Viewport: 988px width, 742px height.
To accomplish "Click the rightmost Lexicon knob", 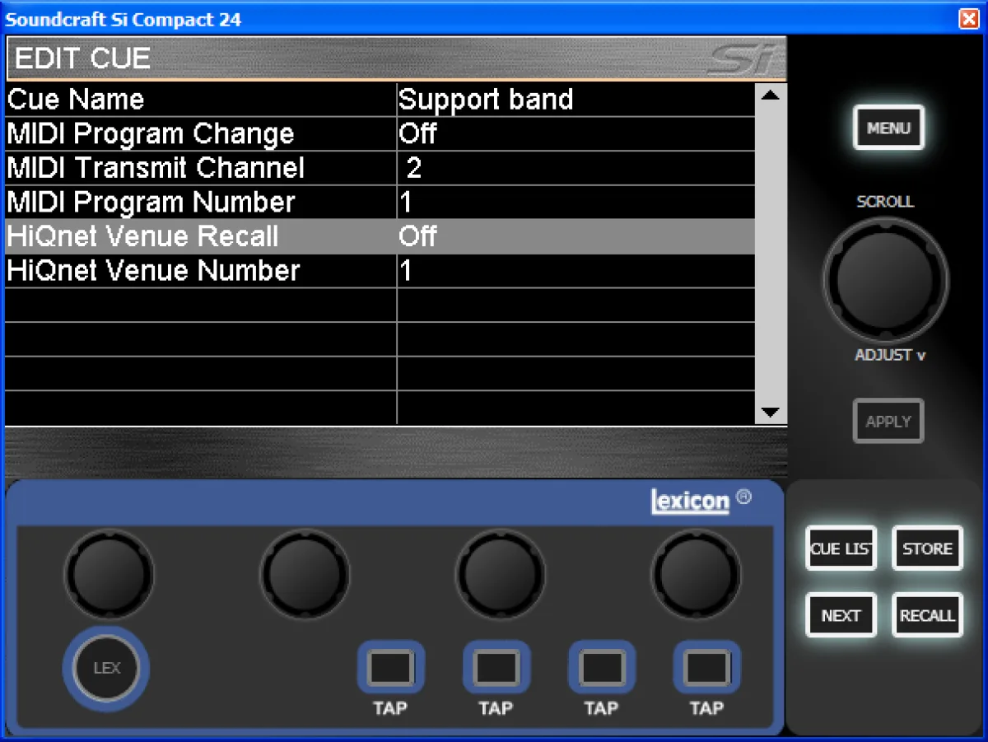I will (696, 574).
